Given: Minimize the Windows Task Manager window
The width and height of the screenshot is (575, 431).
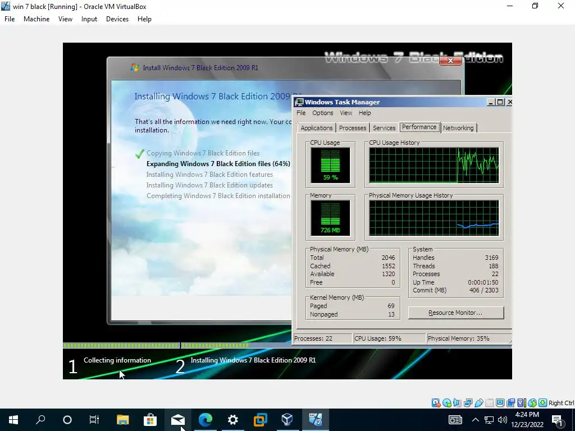Looking at the screenshot, I should pos(491,102).
